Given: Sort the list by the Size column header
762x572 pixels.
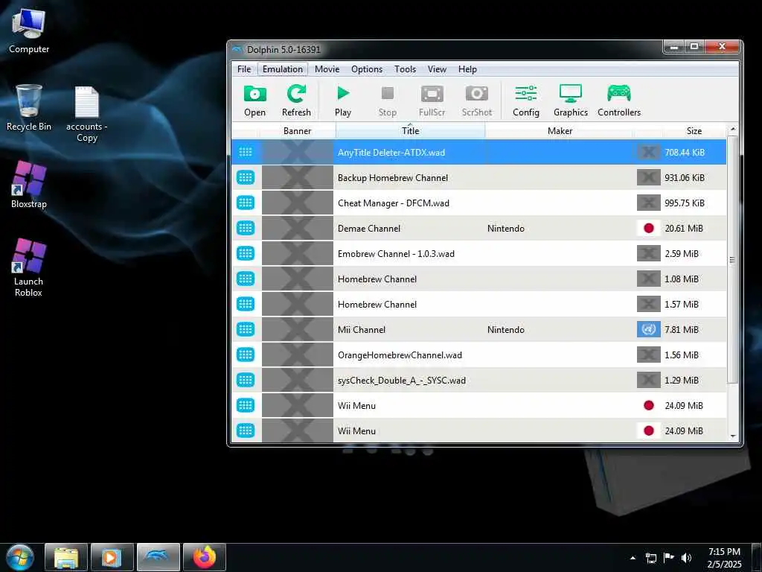Looking at the screenshot, I should [x=694, y=131].
